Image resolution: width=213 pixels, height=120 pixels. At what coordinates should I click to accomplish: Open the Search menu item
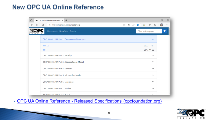click(73, 31)
